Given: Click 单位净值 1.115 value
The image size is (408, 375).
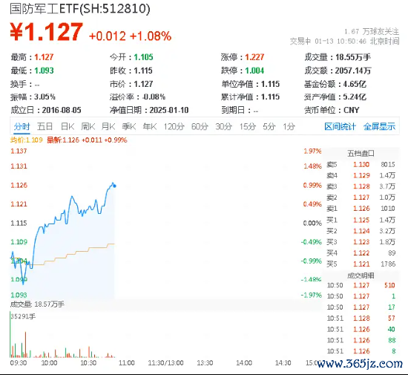Looking at the screenshot, I should pos(270,84).
